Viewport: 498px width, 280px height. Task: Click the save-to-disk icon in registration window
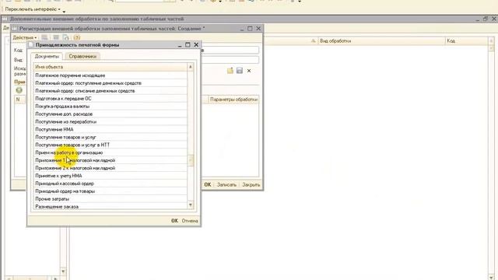click(240, 71)
